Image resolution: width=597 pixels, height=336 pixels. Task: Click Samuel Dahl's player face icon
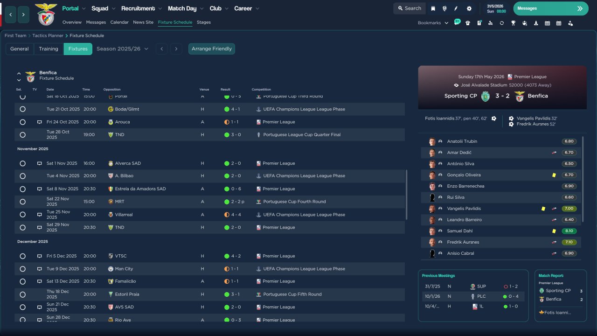(432, 231)
